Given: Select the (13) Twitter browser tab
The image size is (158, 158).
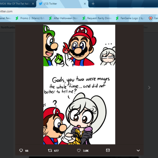Looking at the screenshot, I should click(x=62, y=4).
